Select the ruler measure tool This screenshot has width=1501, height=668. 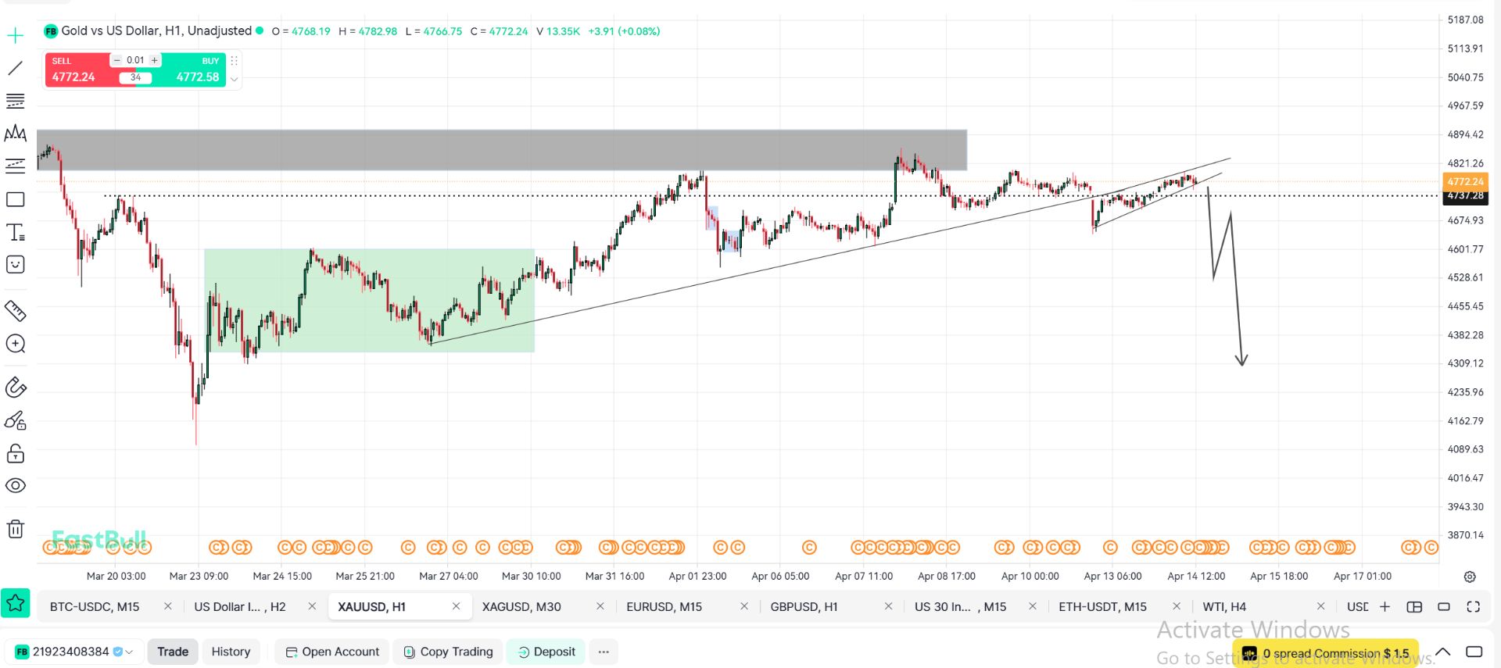(x=16, y=311)
